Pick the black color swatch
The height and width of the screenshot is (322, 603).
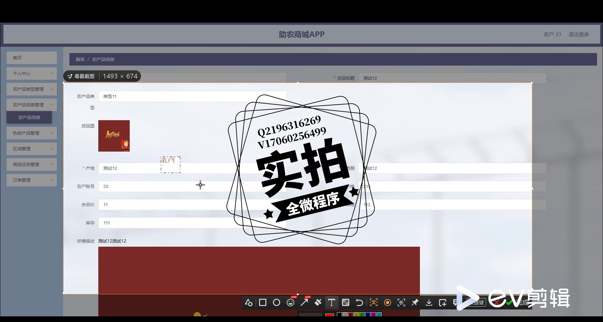pos(340,314)
